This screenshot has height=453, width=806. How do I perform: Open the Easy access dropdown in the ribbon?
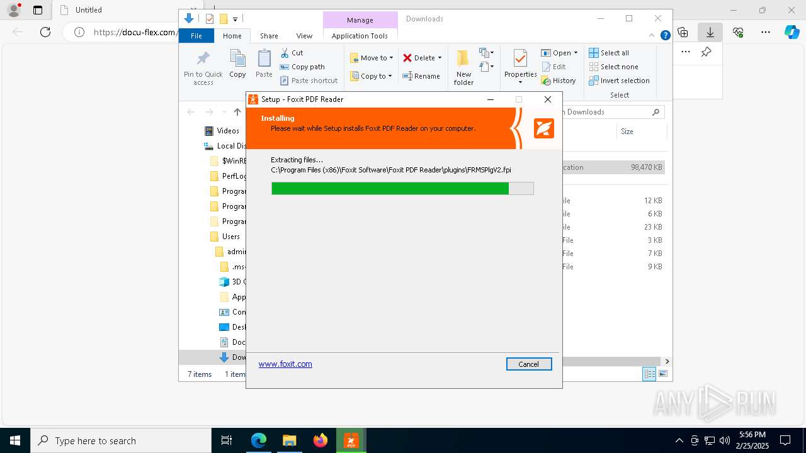pyautogui.click(x=486, y=66)
